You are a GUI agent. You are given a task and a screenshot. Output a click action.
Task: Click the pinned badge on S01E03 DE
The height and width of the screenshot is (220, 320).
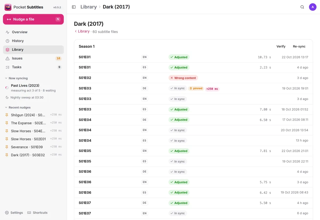point(196,88)
